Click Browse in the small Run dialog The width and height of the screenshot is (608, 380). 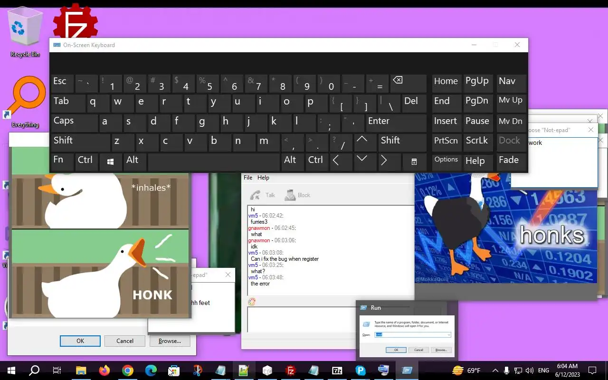pyautogui.click(x=441, y=350)
